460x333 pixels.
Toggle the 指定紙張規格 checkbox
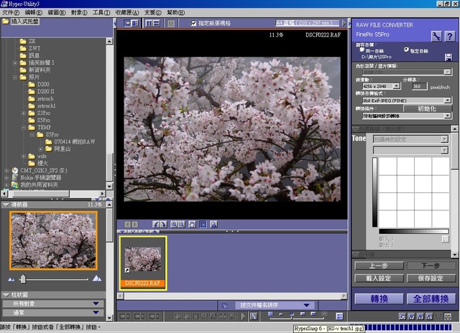click(193, 23)
